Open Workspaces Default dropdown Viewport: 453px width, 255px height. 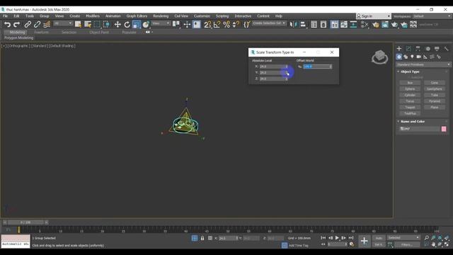pyautogui.click(x=432, y=16)
